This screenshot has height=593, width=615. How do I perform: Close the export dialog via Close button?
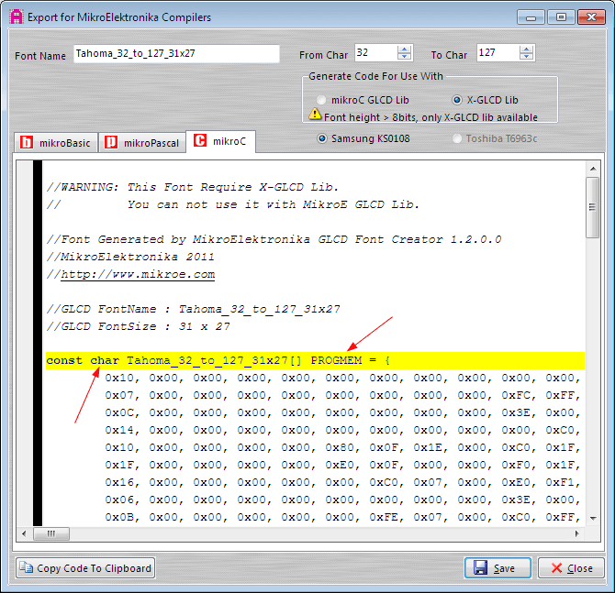click(571, 567)
